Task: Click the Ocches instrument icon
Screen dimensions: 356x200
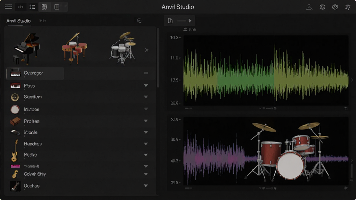Action: [x=15, y=186]
